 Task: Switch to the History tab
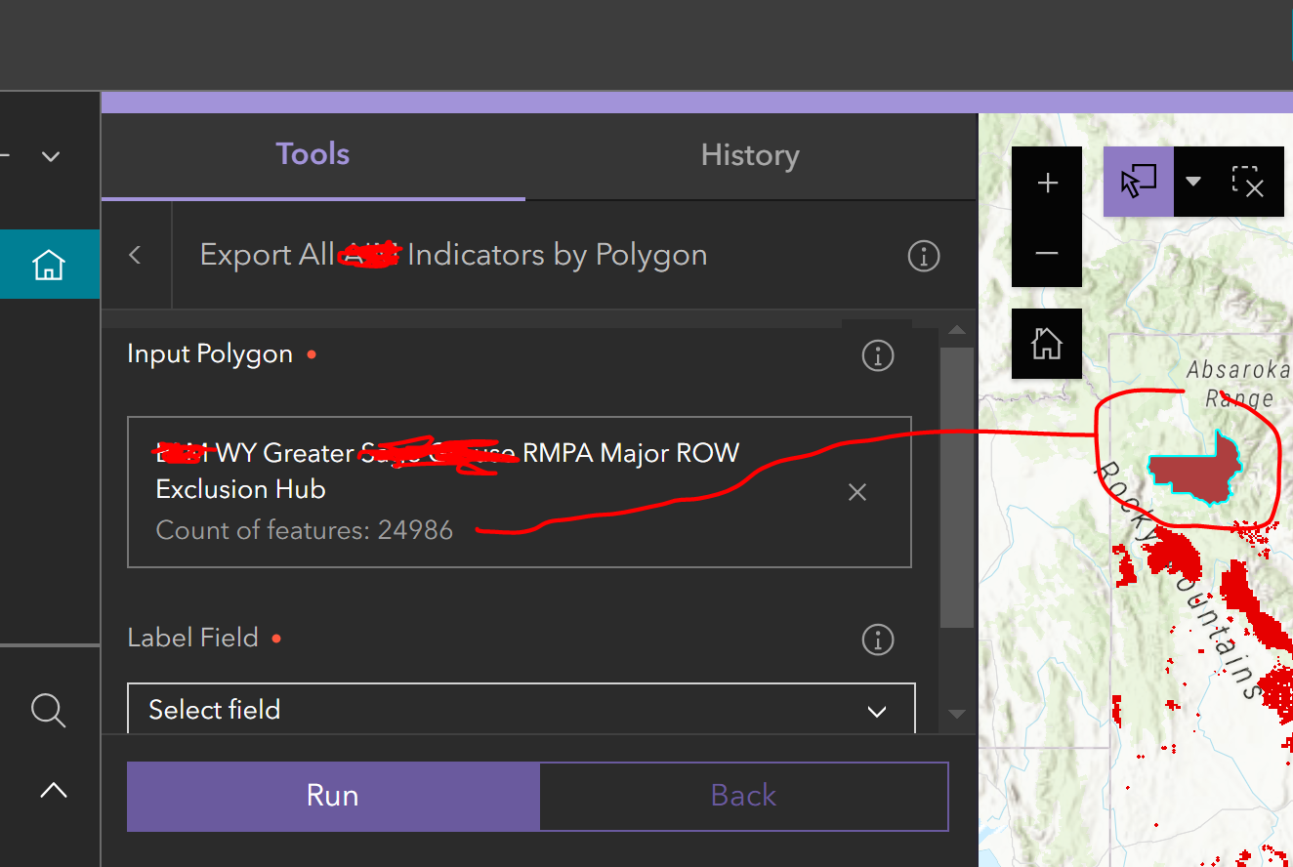click(750, 154)
